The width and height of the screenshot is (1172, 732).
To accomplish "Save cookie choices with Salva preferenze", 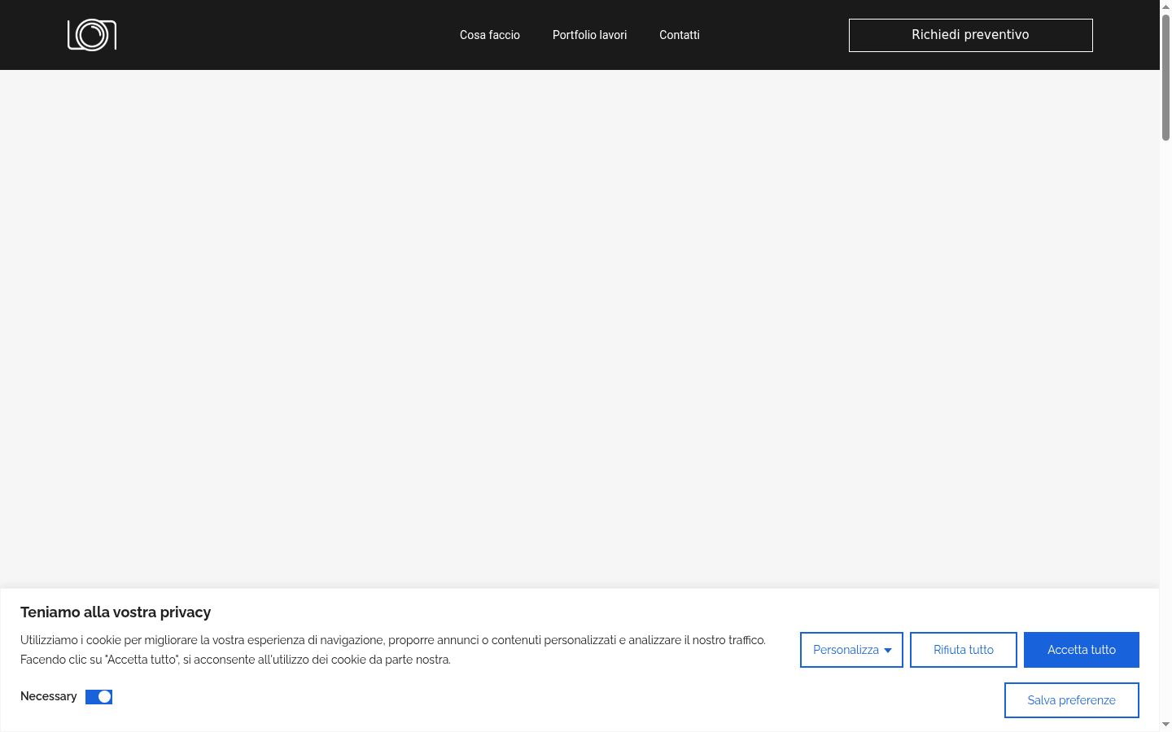I will click(1072, 700).
